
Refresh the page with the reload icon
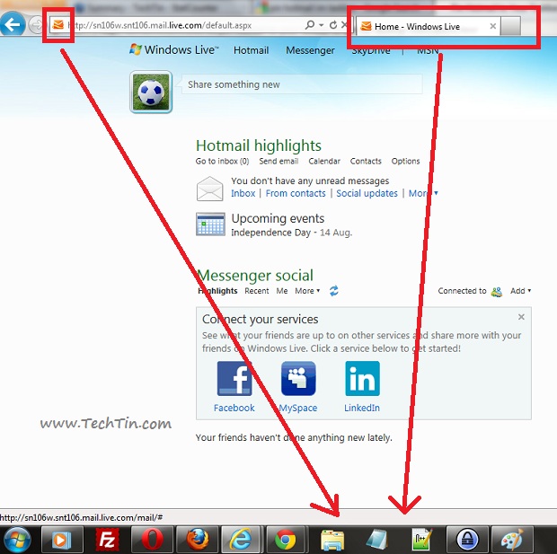pos(333,25)
